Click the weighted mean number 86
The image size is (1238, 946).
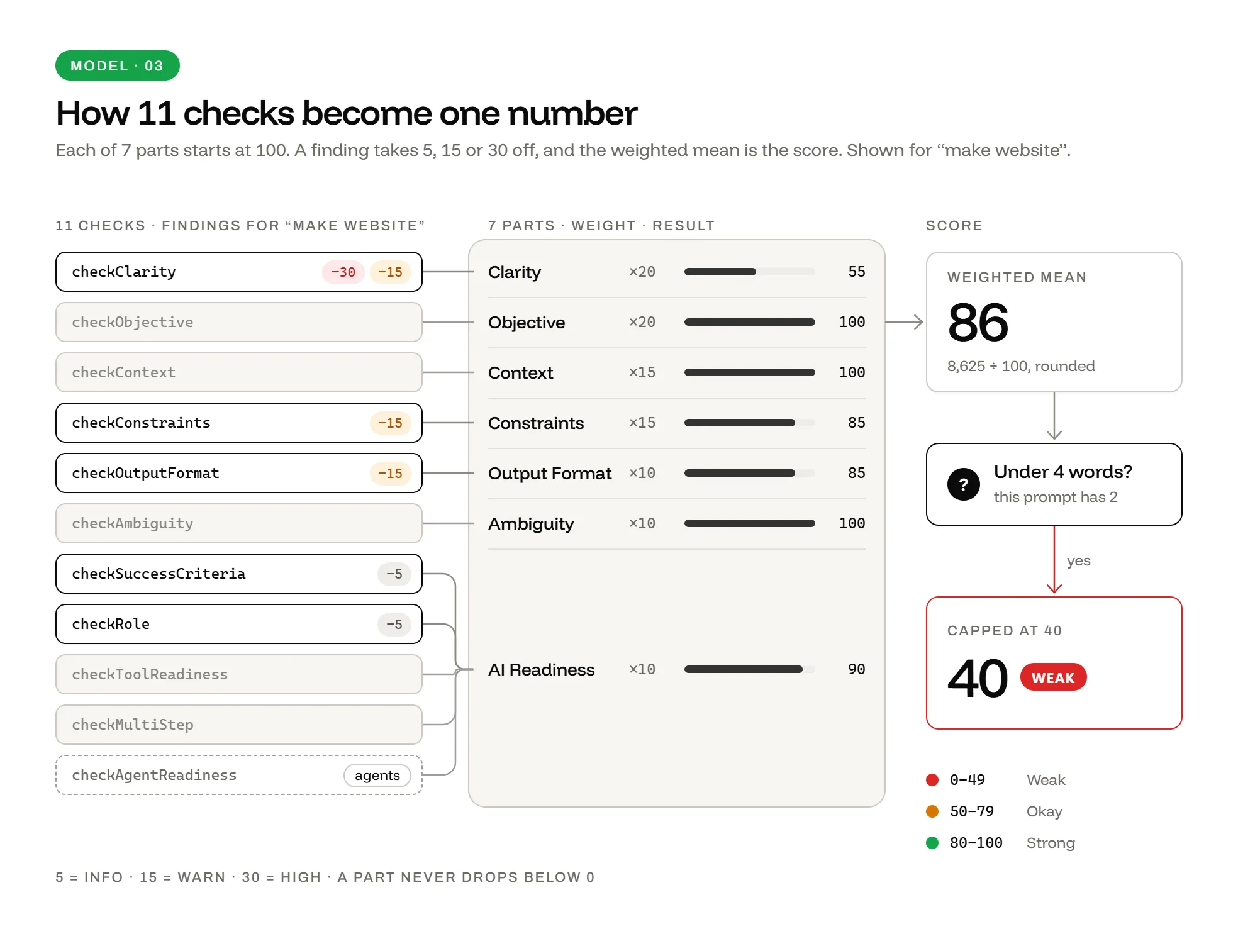(x=978, y=323)
